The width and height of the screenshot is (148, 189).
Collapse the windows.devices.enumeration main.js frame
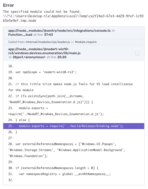[137, 53]
